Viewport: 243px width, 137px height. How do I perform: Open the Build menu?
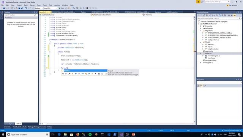click(26, 5)
